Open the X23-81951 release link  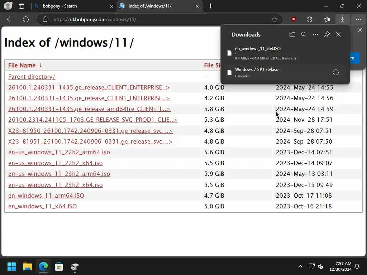point(91,141)
